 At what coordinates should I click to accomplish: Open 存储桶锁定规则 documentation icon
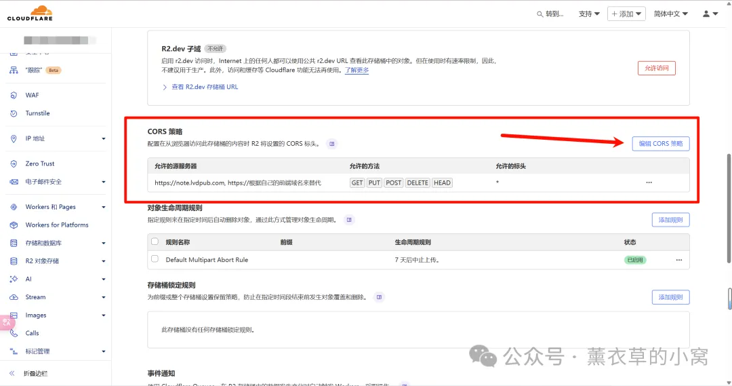(379, 297)
